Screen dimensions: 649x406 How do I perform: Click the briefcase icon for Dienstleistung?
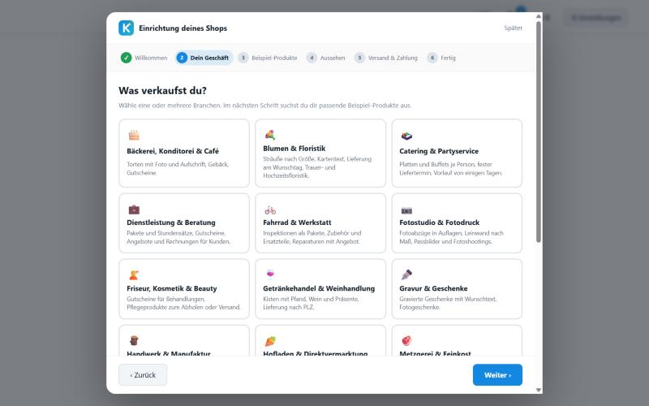point(134,209)
